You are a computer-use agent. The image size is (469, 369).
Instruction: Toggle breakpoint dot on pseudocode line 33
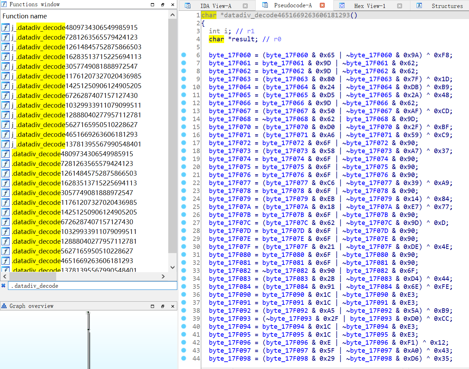184,270
